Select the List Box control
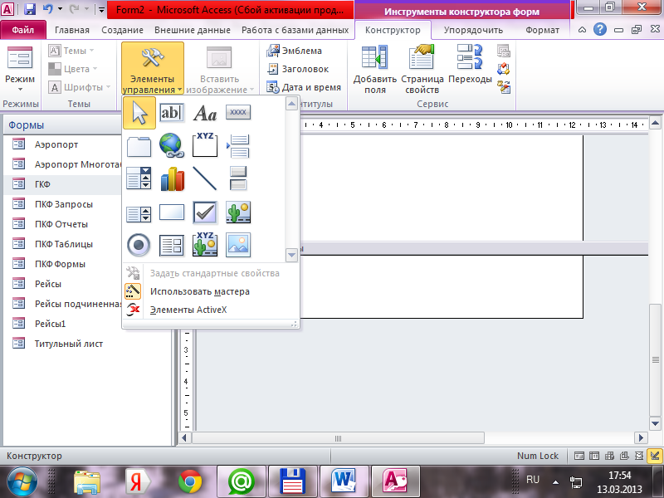664x498 pixels. (139, 214)
